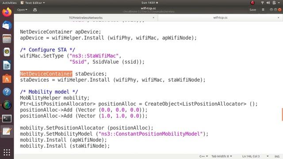Open the Tab Width: 8 selector
This screenshot has width=283, height=159.
pos(222,156)
